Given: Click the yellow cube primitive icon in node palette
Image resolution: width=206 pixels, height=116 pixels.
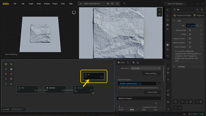Looking at the screenshot, I should point(6,64).
